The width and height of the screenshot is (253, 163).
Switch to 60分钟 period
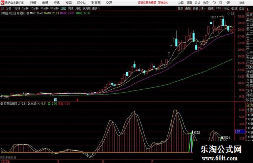[55, 8]
